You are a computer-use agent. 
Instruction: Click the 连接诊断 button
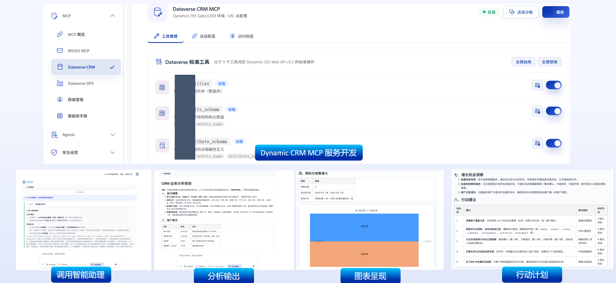[x=521, y=12]
